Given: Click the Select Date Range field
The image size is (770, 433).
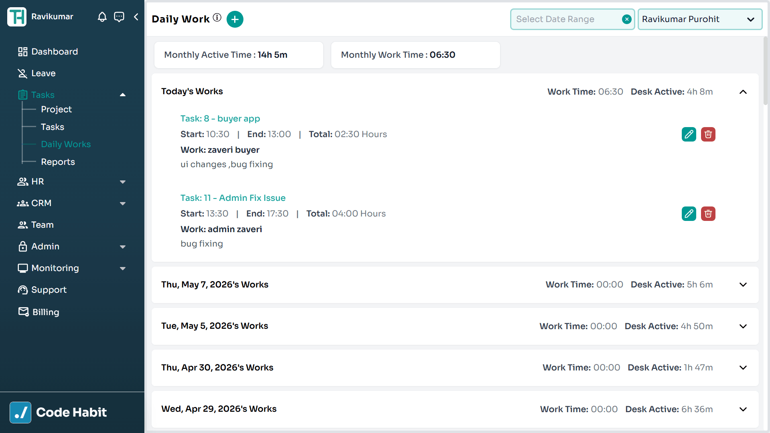Looking at the screenshot, I should [572, 19].
